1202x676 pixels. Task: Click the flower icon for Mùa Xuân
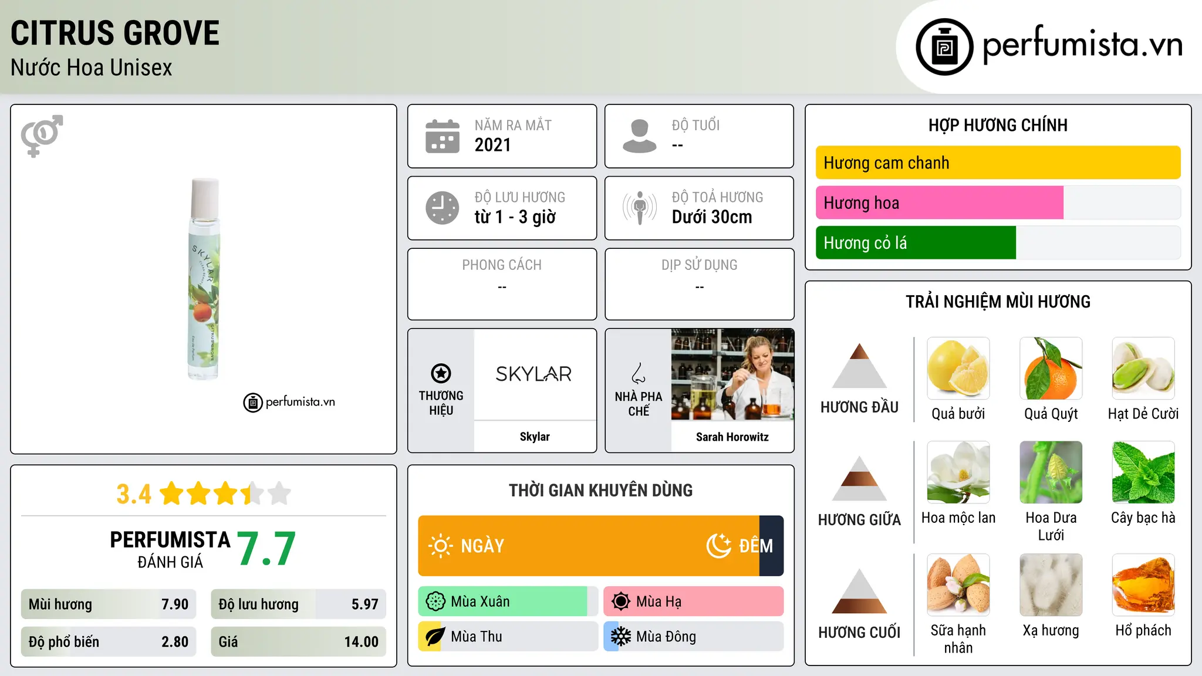pos(435,601)
